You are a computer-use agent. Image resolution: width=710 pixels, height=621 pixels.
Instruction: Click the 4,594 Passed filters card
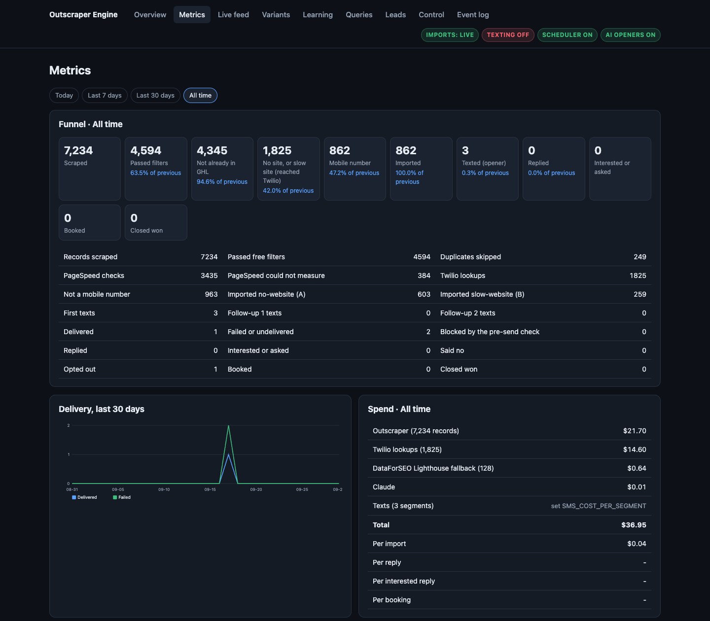[156, 169]
